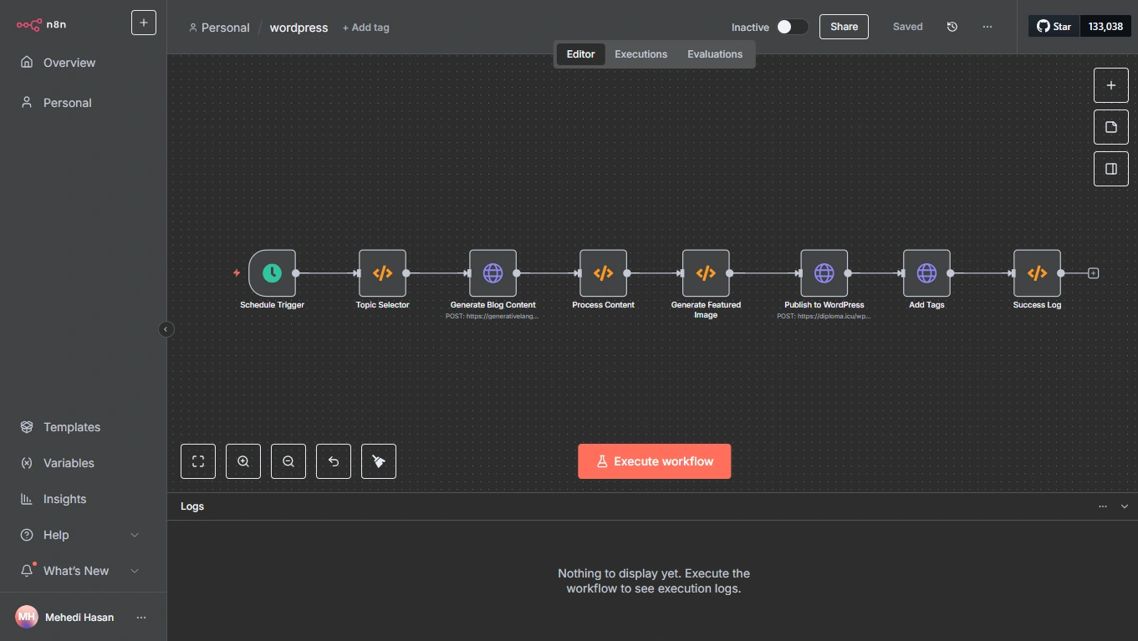
Task: Click the Logs panel header
Action: (652, 506)
